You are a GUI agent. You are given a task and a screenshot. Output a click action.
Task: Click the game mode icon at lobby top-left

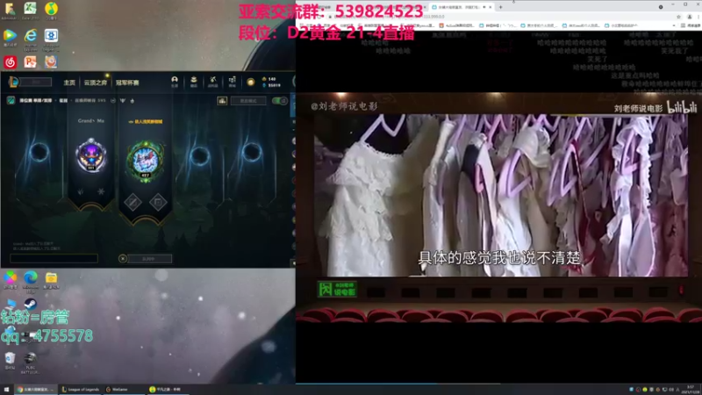pos(11,100)
